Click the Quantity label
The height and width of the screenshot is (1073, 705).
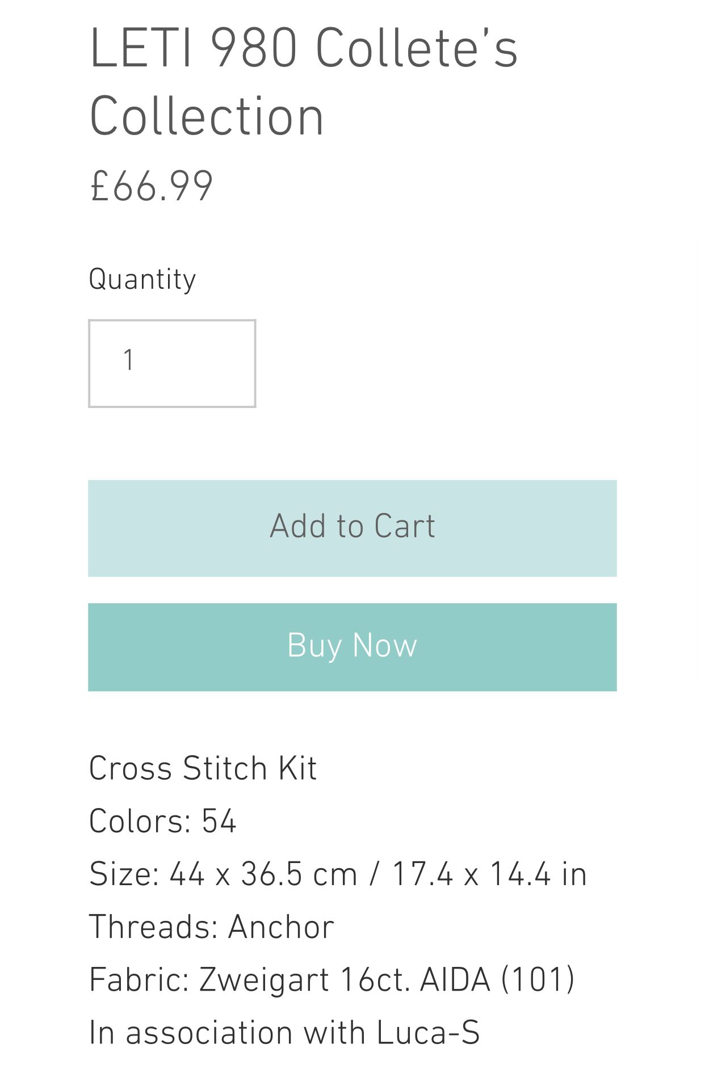click(x=142, y=280)
